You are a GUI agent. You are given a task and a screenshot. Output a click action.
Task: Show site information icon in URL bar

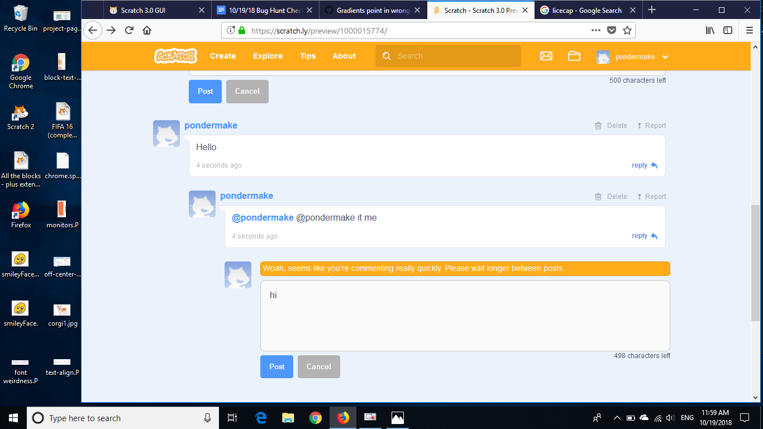coord(231,31)
